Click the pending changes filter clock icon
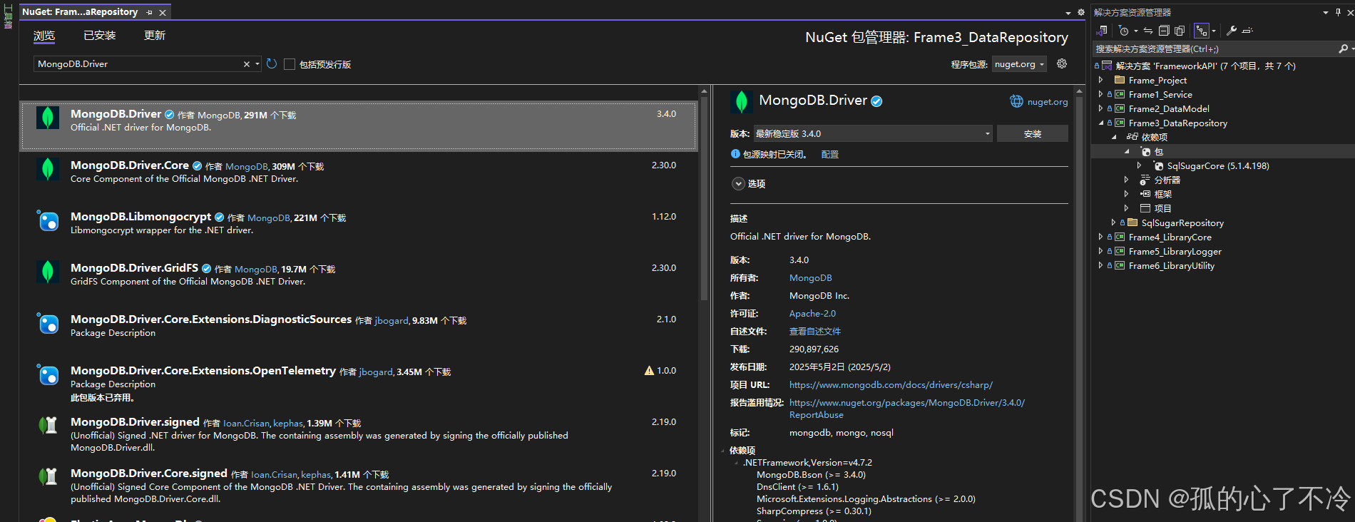The height and width of the screenshot is (522, 1355). tap(1124, 31)
